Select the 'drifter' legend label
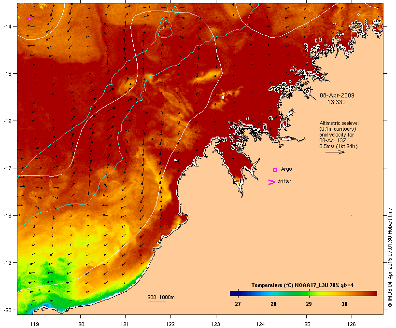396x328 pixels. (284, 181)
